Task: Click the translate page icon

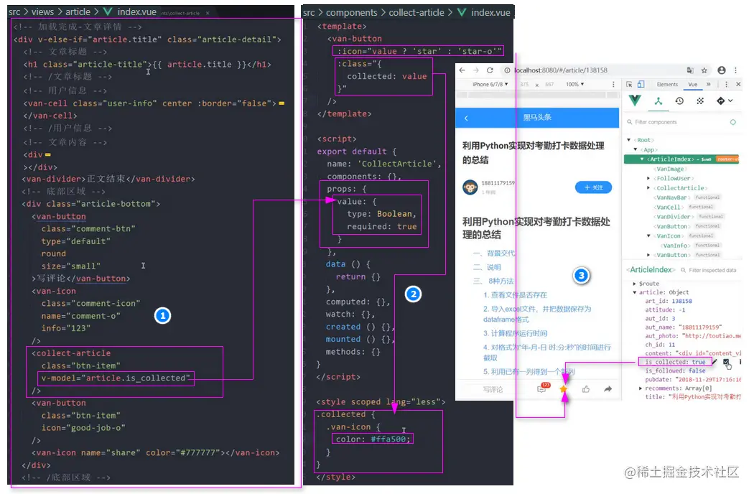Action: (x=690, y=70)
